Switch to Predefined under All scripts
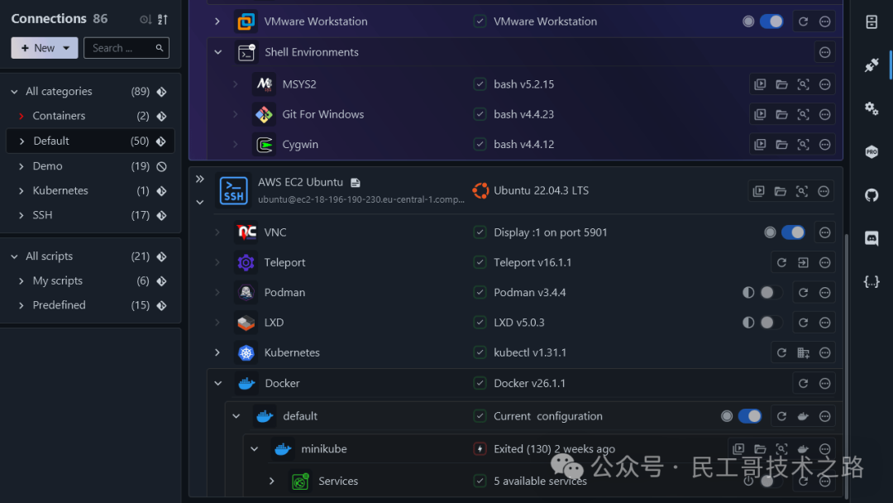The width and height of the screenshot is (893, 503). (60, 304)
